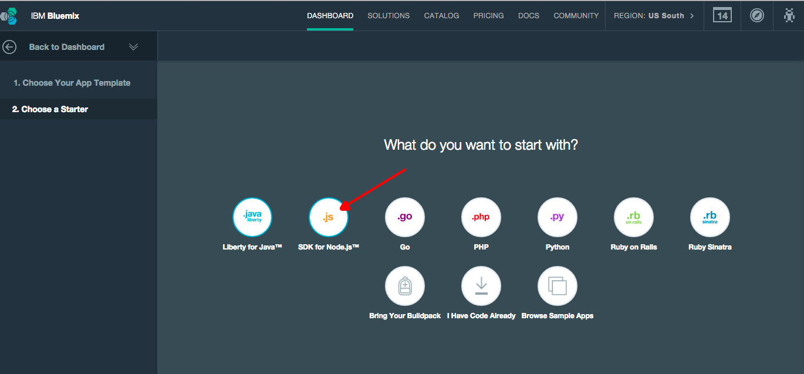Open the Pricing menu item
Viewport: 804px width, 374px height.
pos(488,16)
